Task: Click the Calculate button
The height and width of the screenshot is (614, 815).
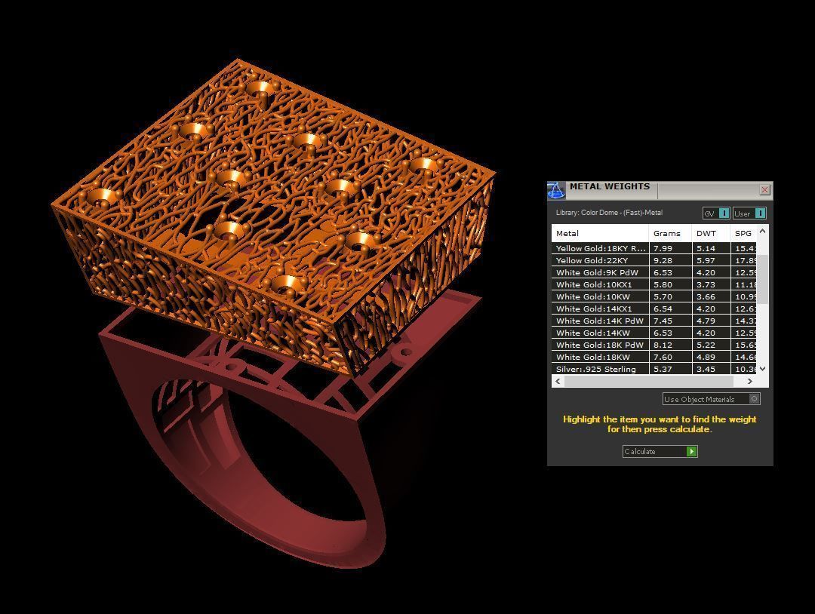Action: (x=660, y=451)
